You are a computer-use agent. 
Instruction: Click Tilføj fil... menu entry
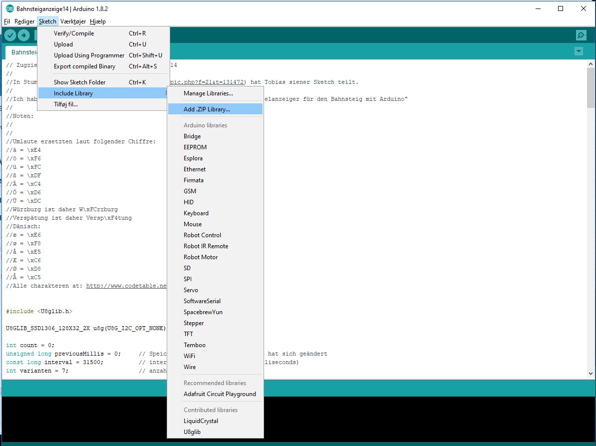tap(103, 104)
